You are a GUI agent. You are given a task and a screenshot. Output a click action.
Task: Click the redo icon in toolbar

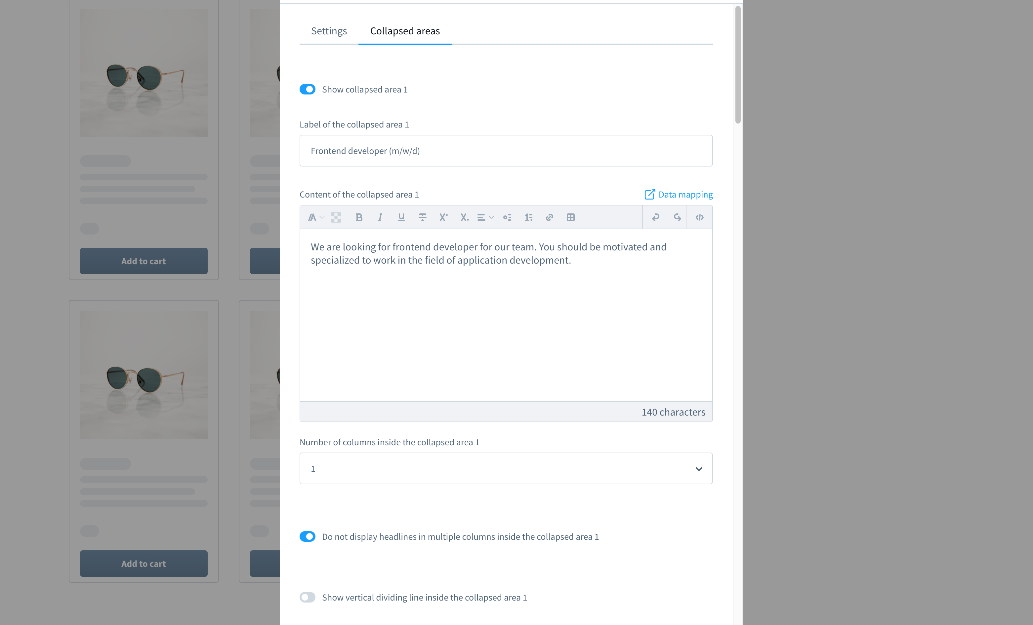coord(677,217)
